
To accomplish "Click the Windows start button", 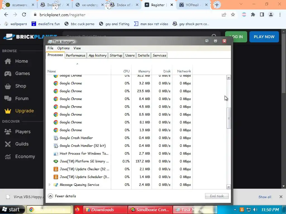I will (12, 210).
